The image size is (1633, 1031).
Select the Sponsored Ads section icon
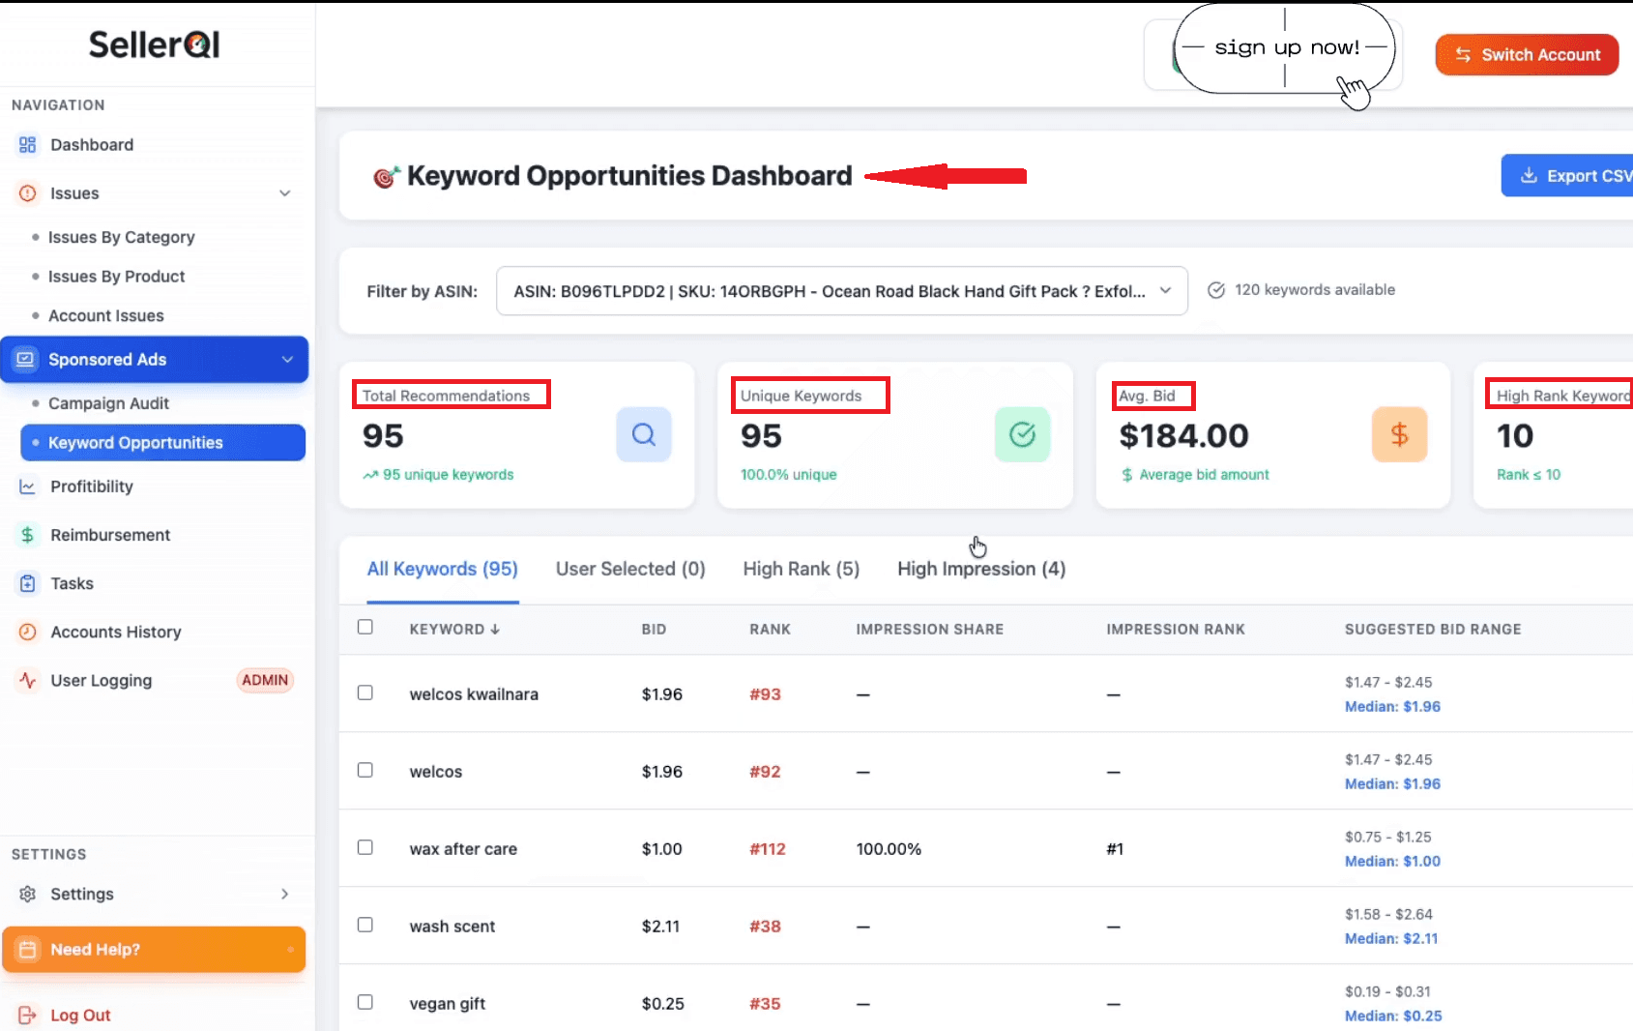click(25, 359)
